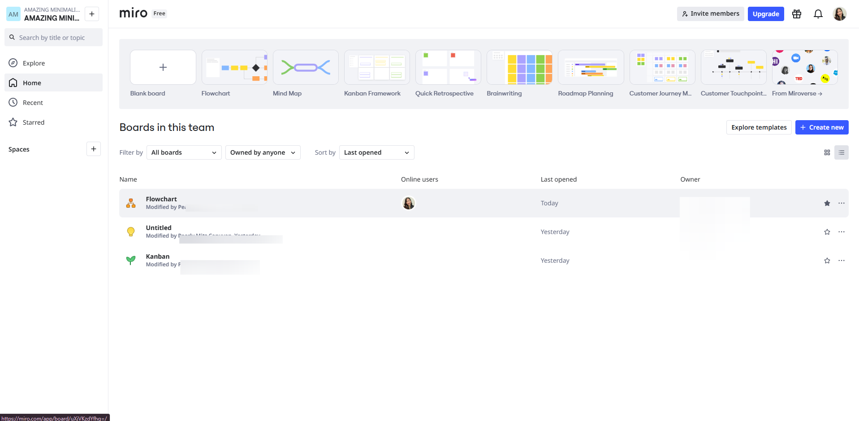Image resolution: width=859 pixels, height=421 pixels.
Task: Add a new Space with plus icon
Action: coord(94,149)
